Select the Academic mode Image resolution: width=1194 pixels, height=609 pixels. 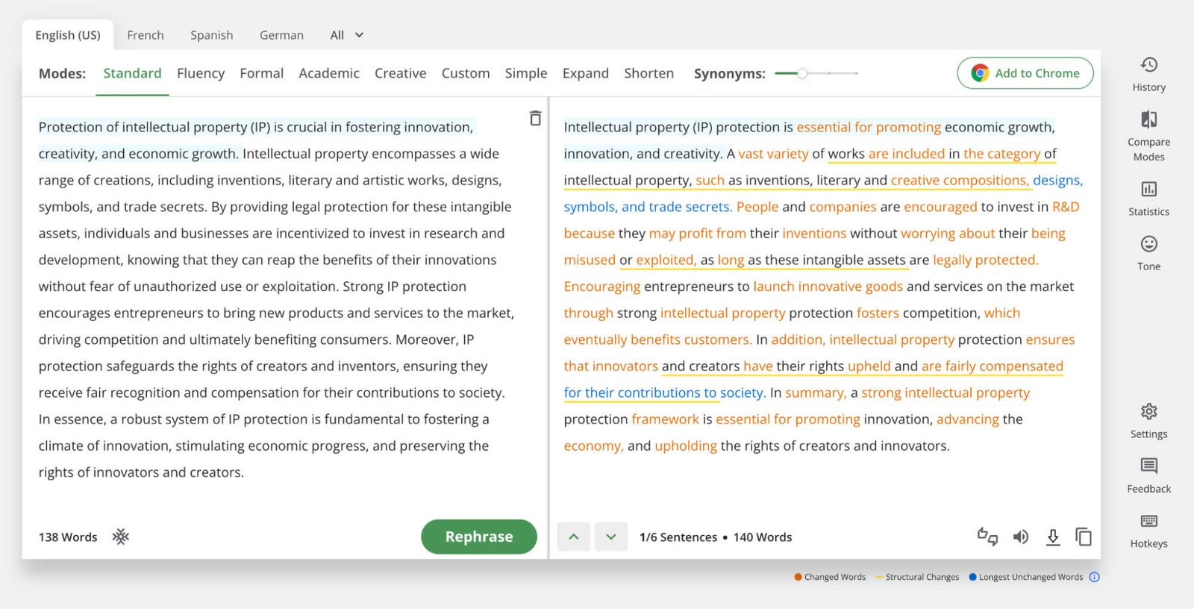[x=329, y=73]
